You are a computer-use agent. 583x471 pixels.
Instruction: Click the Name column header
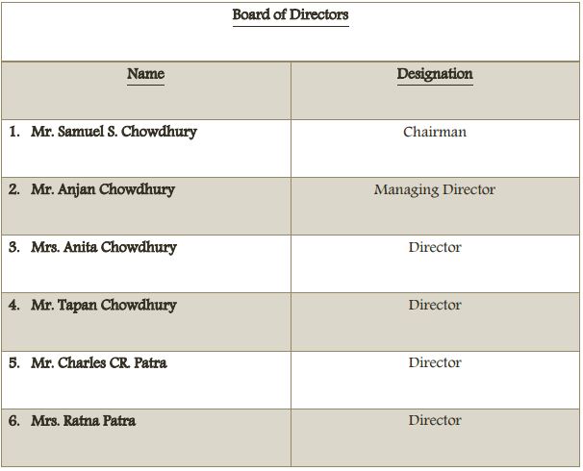pyautogui.click(x=145, y=74)
